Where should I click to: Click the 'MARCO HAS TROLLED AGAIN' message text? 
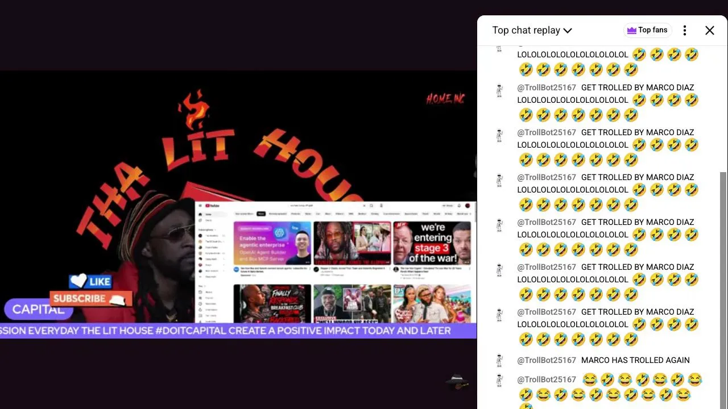click(635, 360)
